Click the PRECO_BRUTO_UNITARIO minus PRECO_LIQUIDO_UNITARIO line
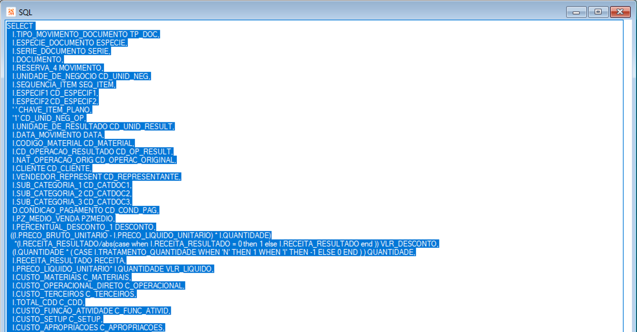 (141, 235)
